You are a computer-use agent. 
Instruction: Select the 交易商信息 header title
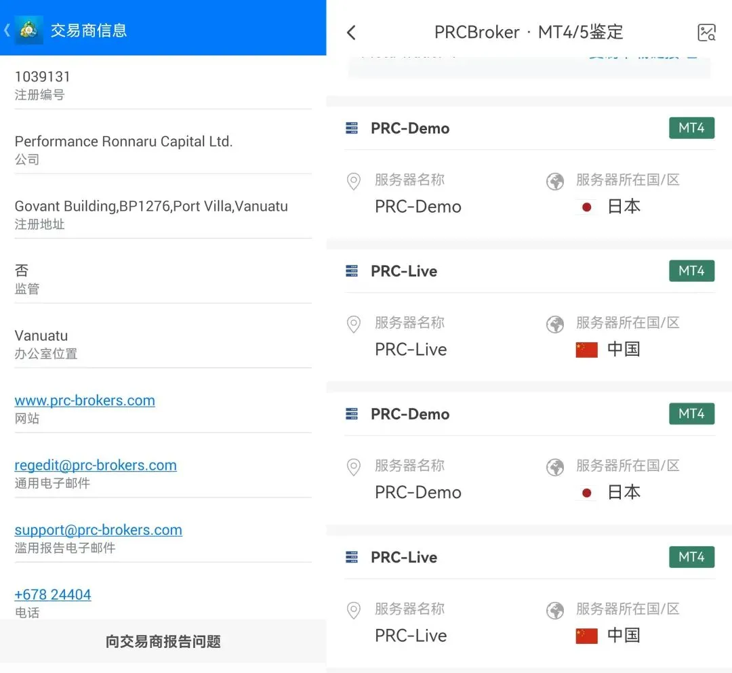[89, 30]
